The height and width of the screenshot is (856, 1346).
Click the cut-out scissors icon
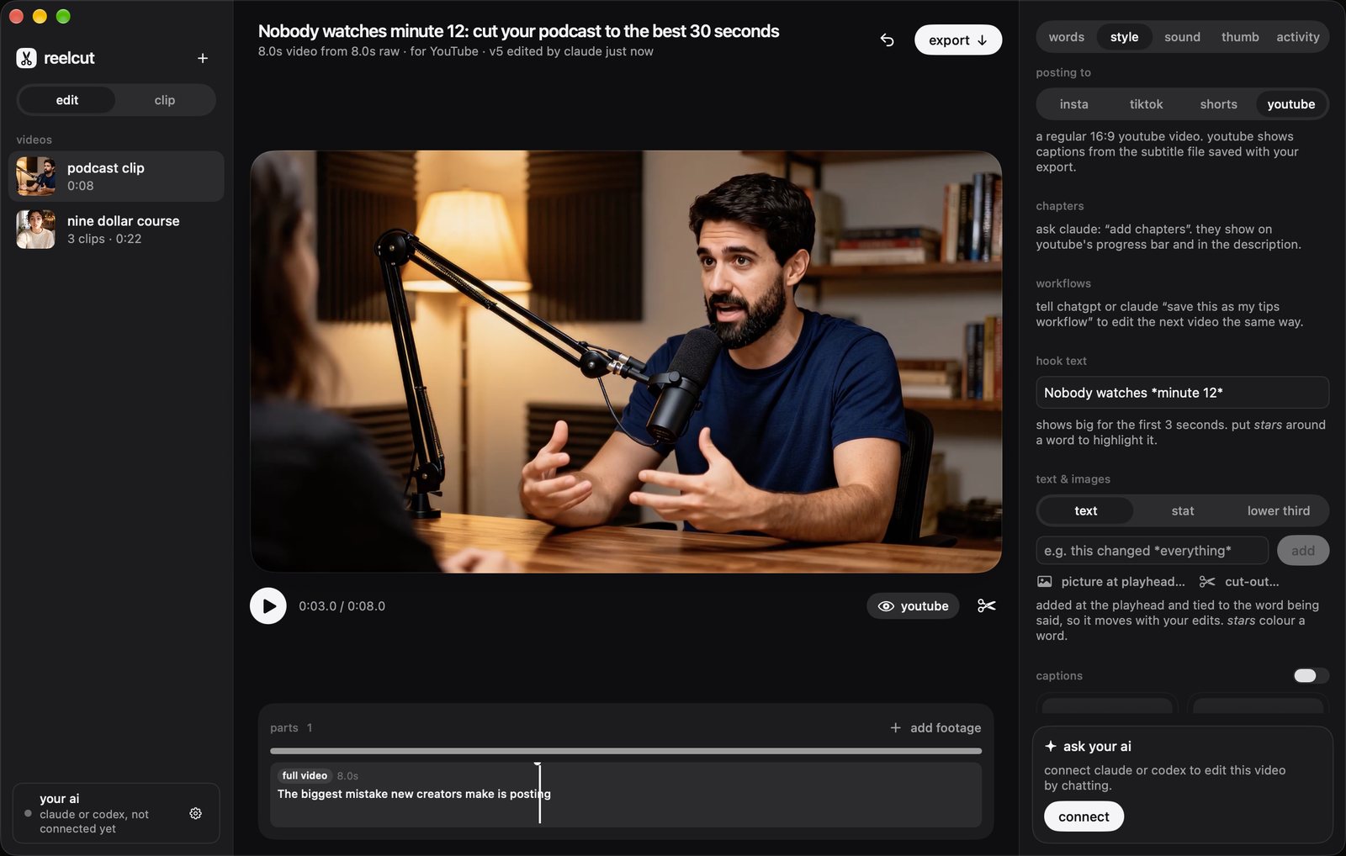coord(1207,581)
